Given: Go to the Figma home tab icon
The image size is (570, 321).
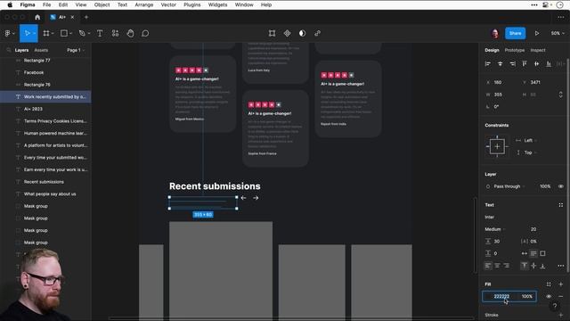Looking at the screenshot, I should coord(37,17).
